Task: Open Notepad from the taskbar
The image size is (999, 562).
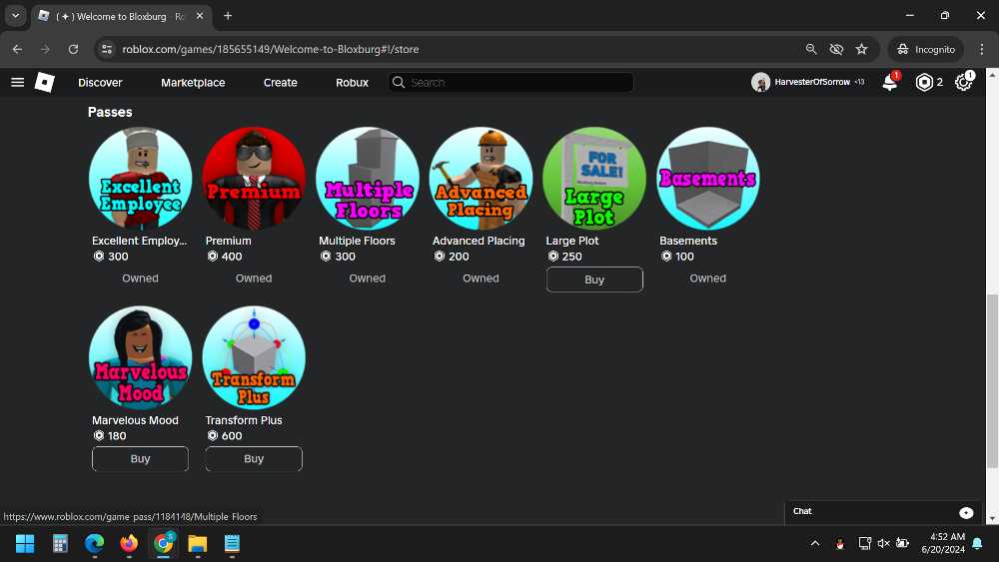Action: coord(232,544)
